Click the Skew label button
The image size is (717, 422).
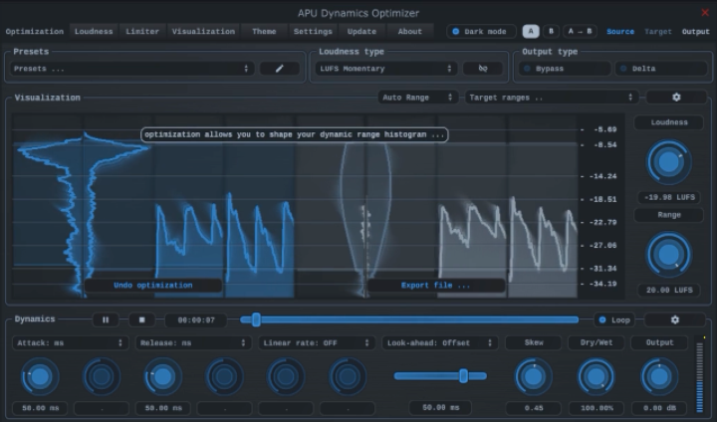[534, 343]
